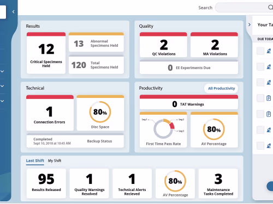Expand the Your Tasks panel with the right chevron

pos(250,24)
